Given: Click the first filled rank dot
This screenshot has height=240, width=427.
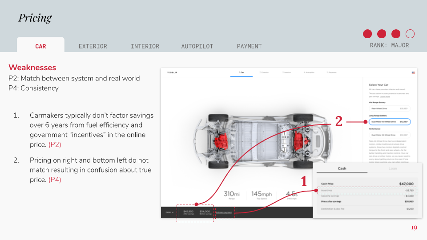Looking at the screenshot, I should click(367, 34).
